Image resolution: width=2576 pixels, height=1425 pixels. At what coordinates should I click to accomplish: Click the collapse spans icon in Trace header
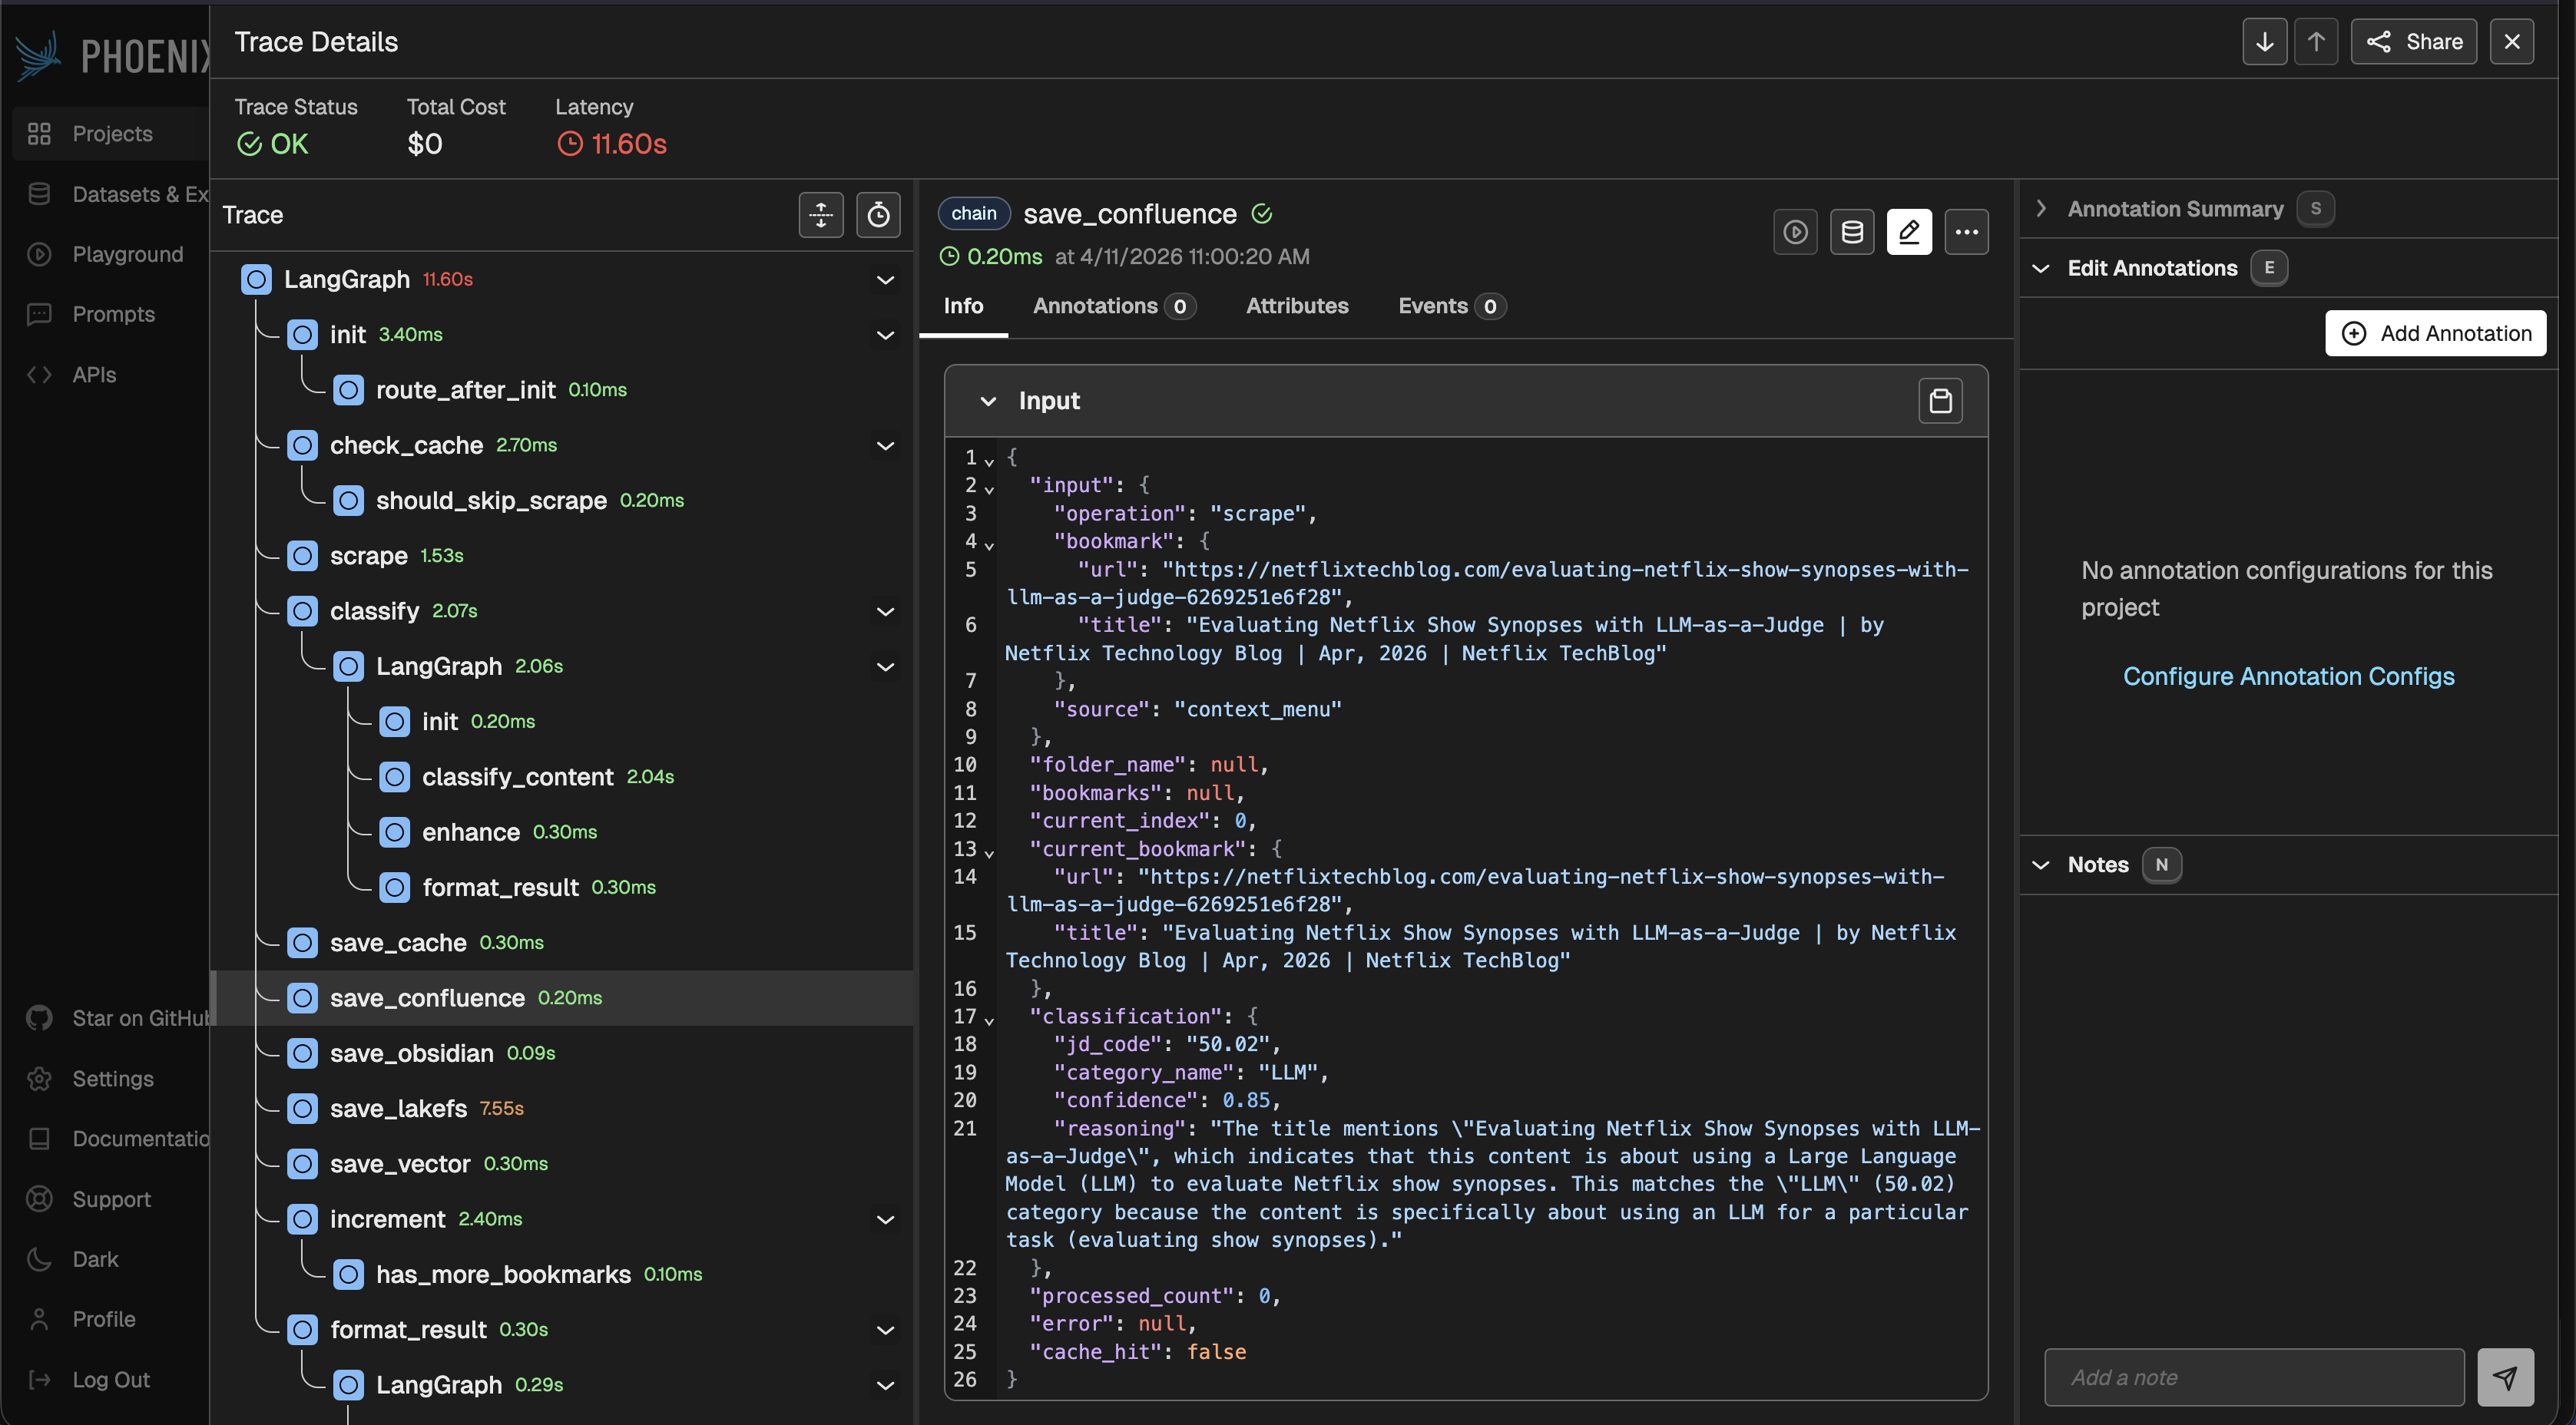[821, 215]
